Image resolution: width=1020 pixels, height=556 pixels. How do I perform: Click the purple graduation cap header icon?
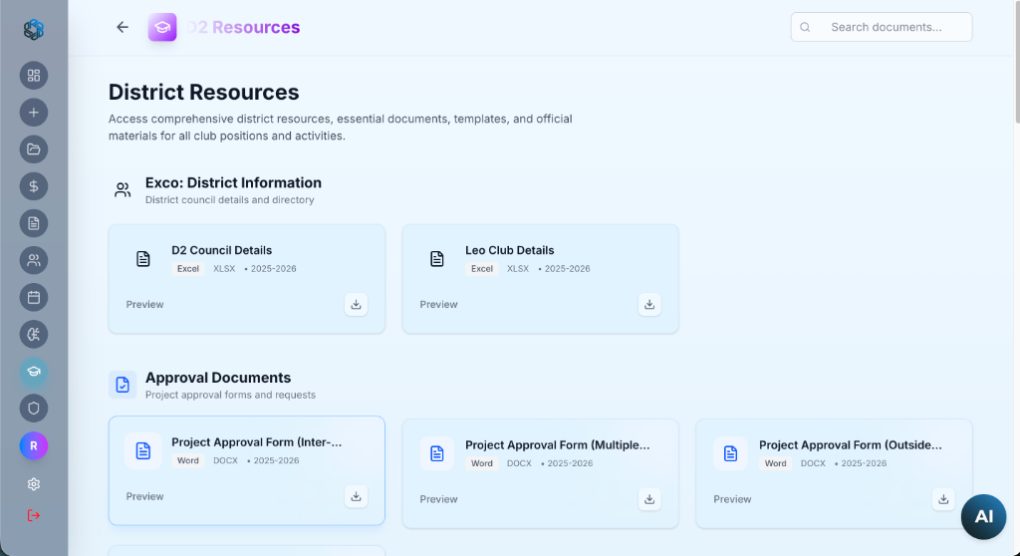tap(162, 27)
